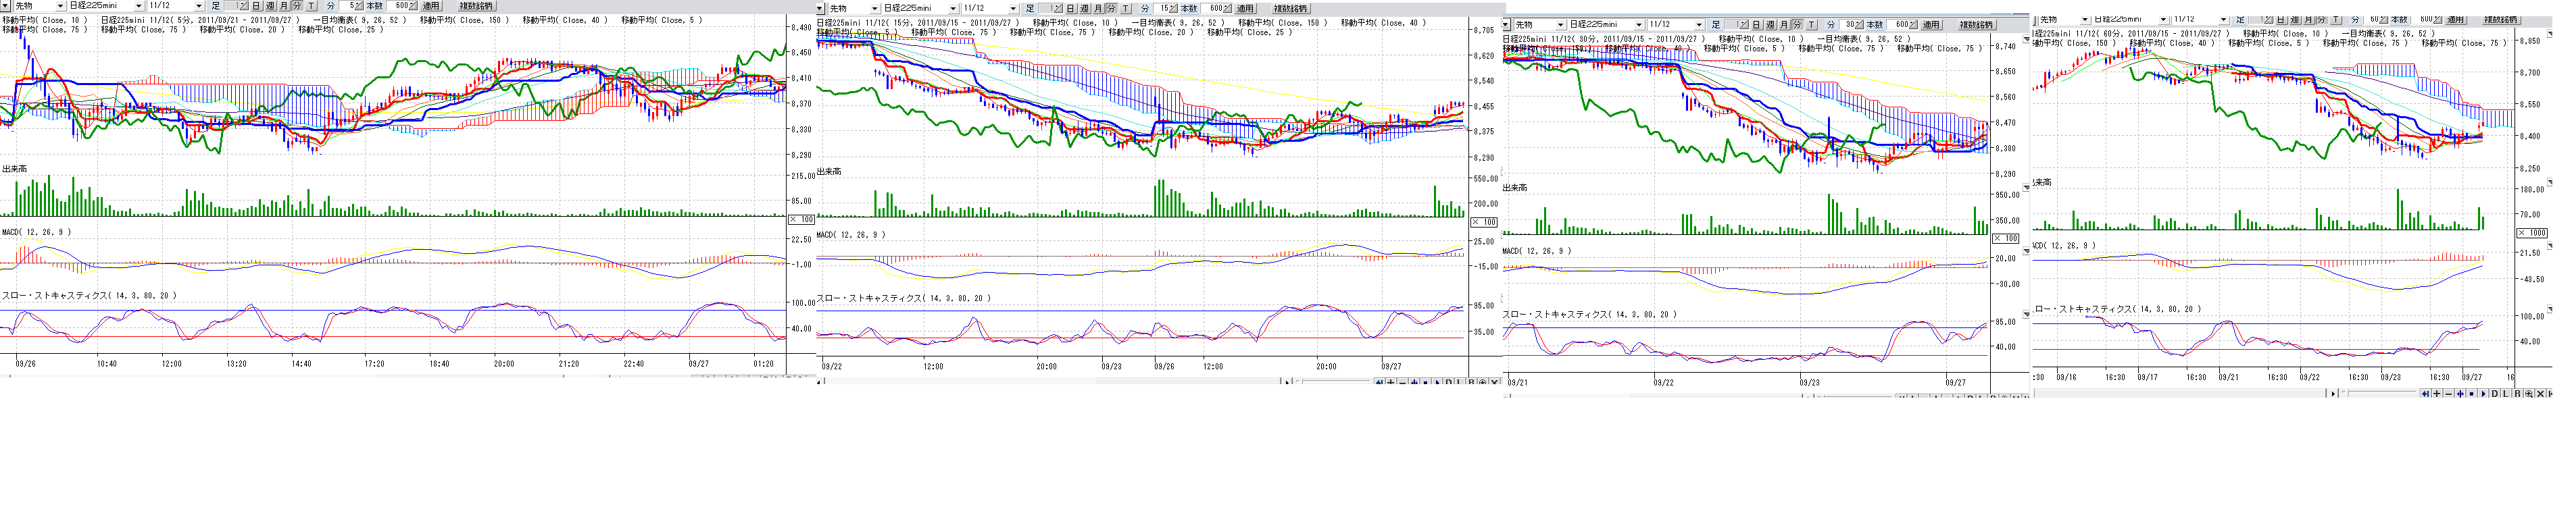Select 月 (monthly) bars in the 15-minute chart

1098,8
